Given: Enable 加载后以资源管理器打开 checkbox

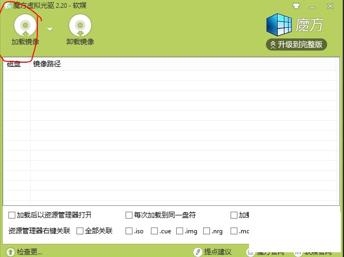Looking at the screenshot, I should [x=12, y=215].
